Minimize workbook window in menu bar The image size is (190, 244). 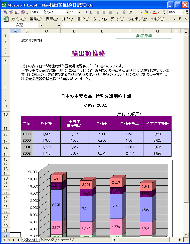point(175,19)
